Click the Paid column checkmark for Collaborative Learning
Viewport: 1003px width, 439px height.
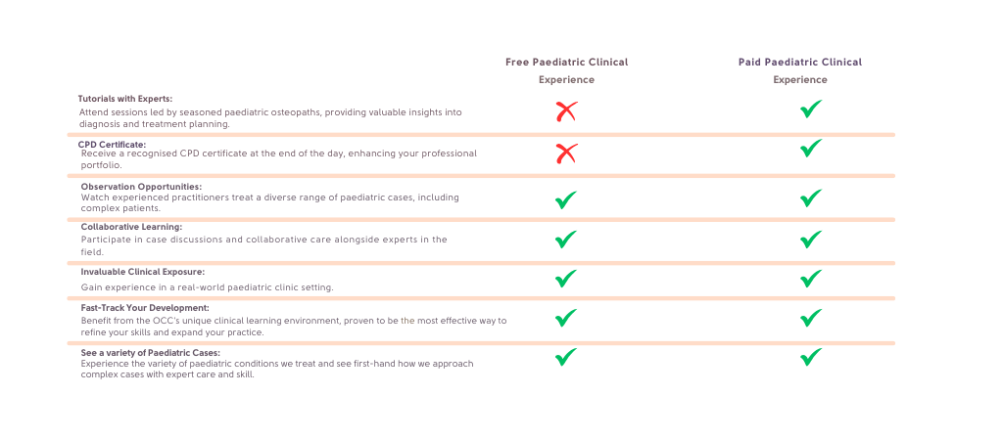(811, 240)
